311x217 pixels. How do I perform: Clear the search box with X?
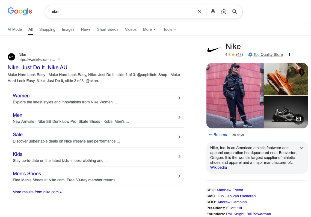pyautogui.click(x=200, y=12)
